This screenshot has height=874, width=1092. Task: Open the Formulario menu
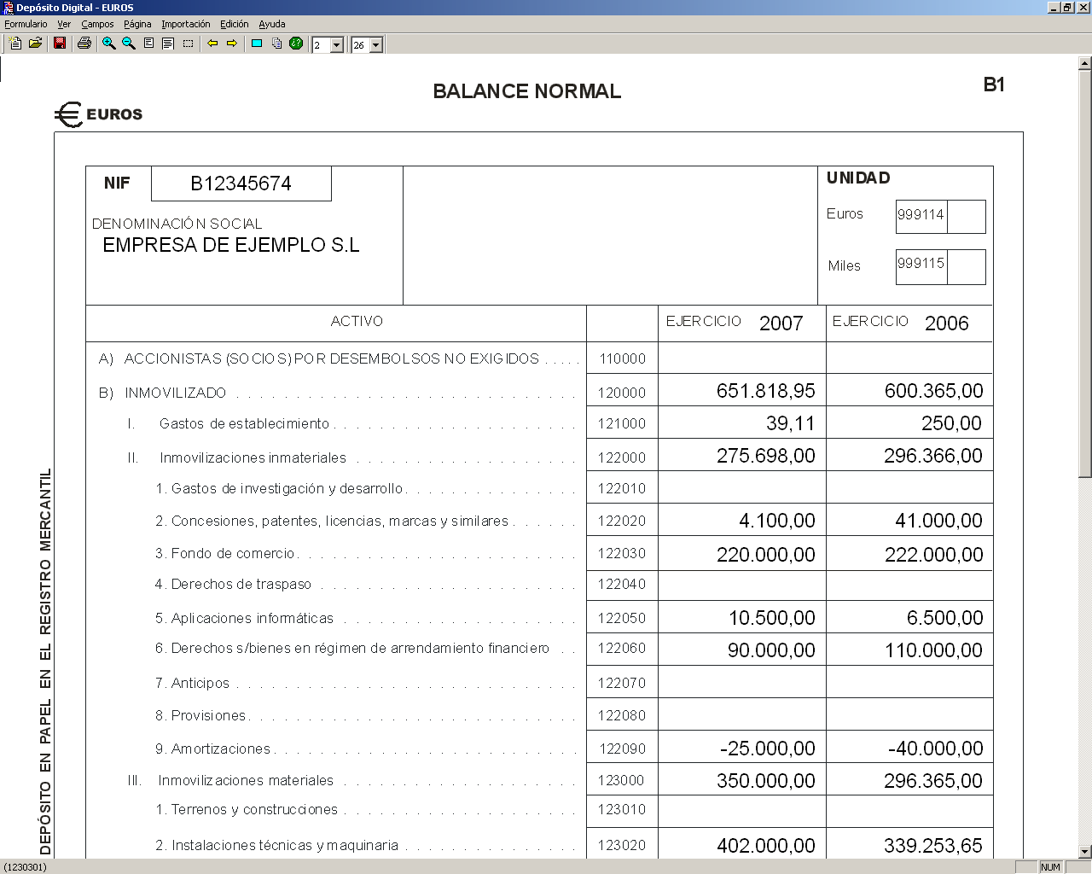26,24
